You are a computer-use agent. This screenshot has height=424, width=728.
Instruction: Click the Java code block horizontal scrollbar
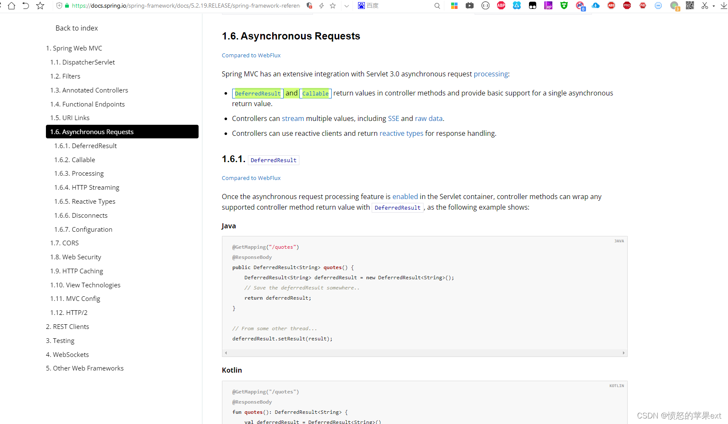pyautogui.click(x=424, y=353)
